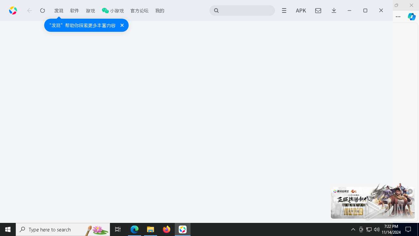This screenshot has height=236, width=419.
Task: Switch to the 软件 tab
Action: click(75, 10)
